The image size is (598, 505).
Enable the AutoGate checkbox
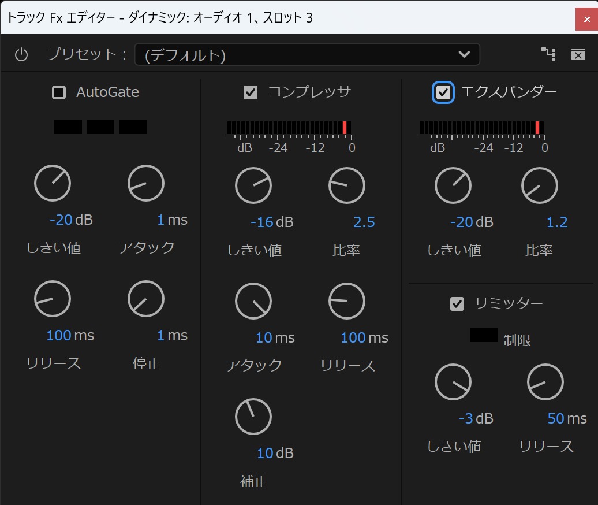pos(59,92)
